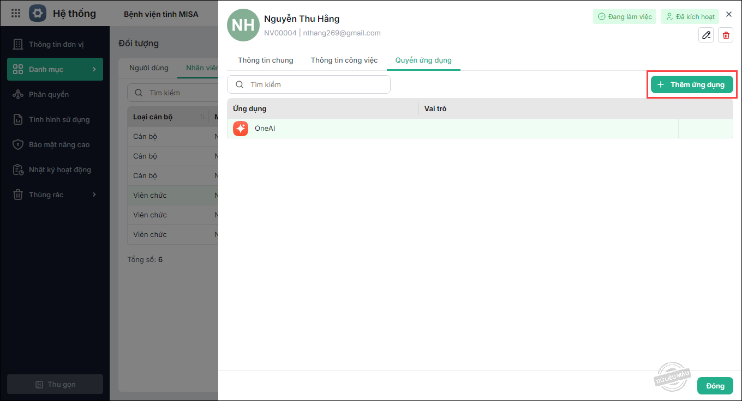The width and height of the screenshot is (742, 401).
Task: Open Tình hình sử dụng menu item
Action: click(55, 119)
